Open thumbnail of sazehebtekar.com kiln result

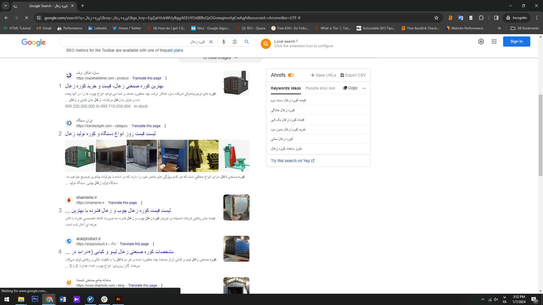[236, 83]
